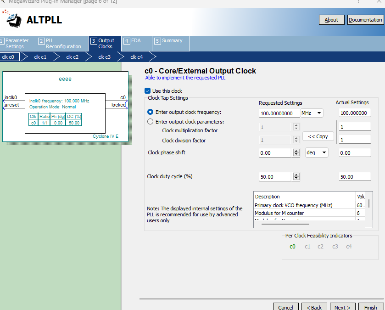Click the clock multiplication factor spinner
The width and height of the screenshot is (385, 310).
(296, 127)
